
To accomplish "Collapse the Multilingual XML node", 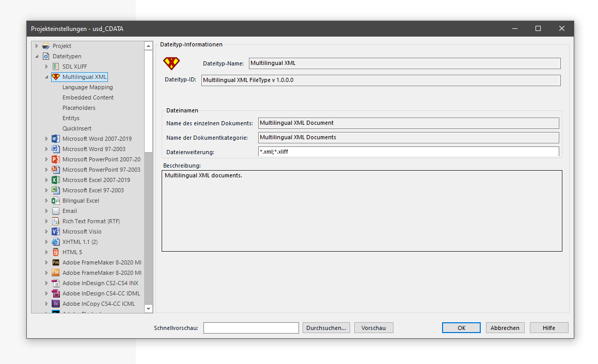I will (x=47, y=77).
